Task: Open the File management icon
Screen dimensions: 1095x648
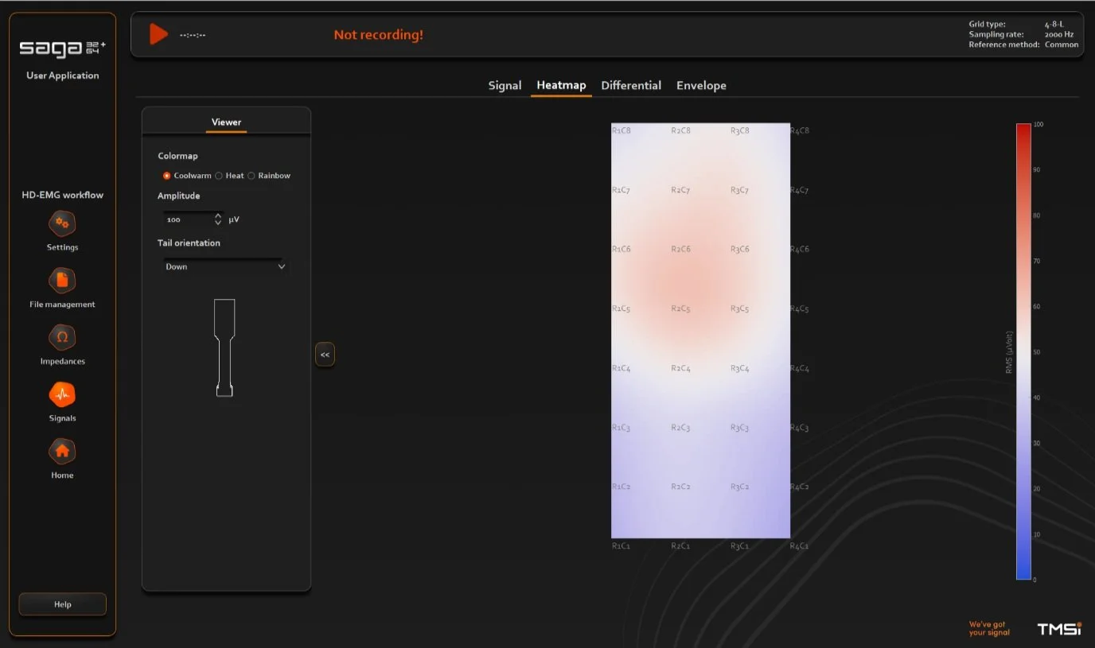Action: coord(62,279)
